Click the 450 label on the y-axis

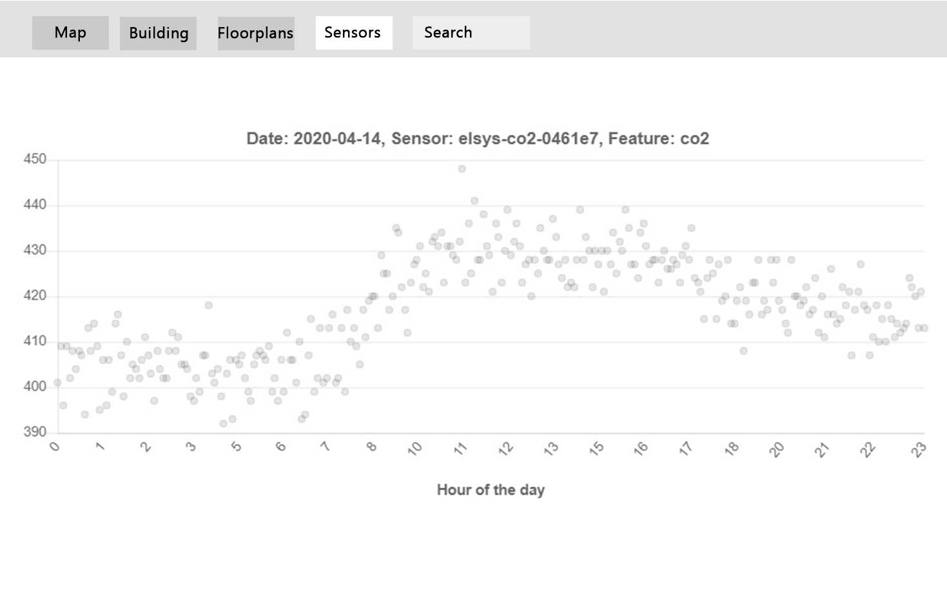(x=35, y=159)
